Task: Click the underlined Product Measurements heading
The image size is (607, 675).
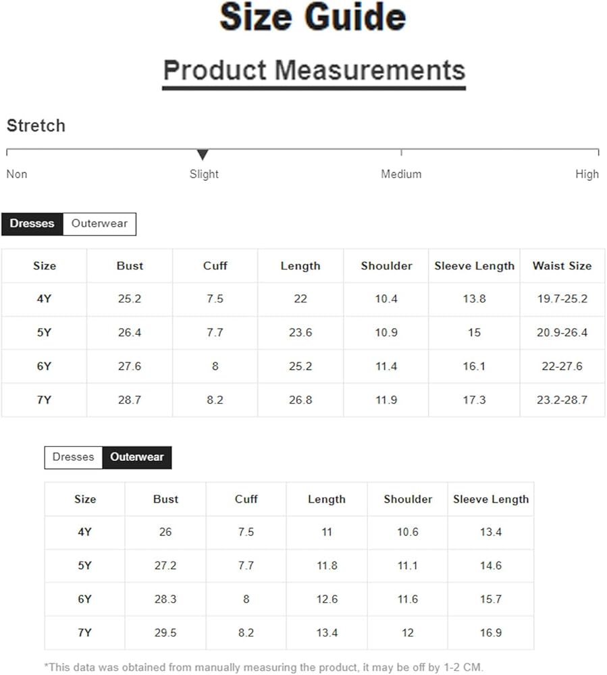Action: (314, 71)
